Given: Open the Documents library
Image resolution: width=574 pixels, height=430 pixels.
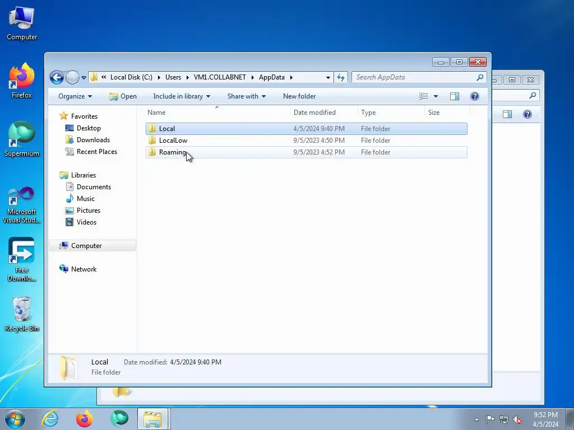Looking at the screenshot, I should coord(94,187).
